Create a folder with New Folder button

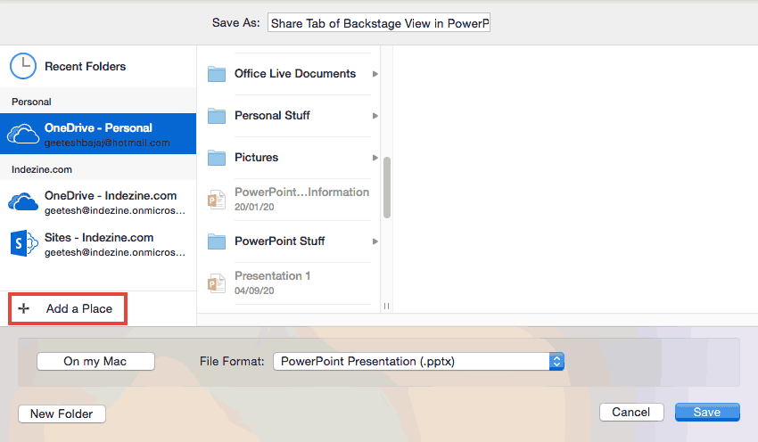tap(62, 413)
